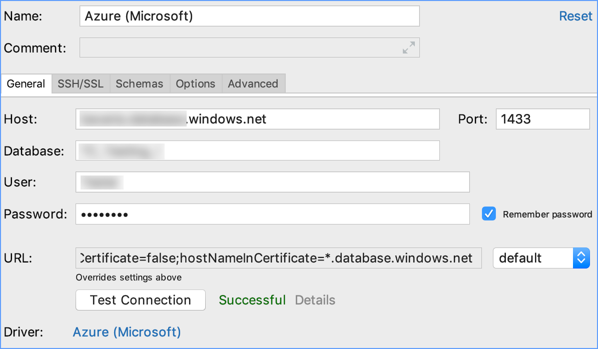Click the Successful status text
This screenshot has width=598, height=349.
[252, 300]
